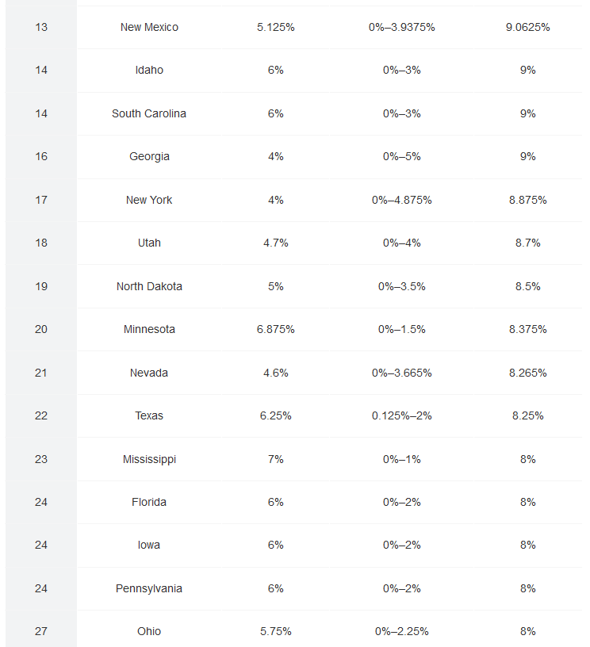
Task: Click Nevada in the table
Action: pyautogui.click(x=149, y=373)
